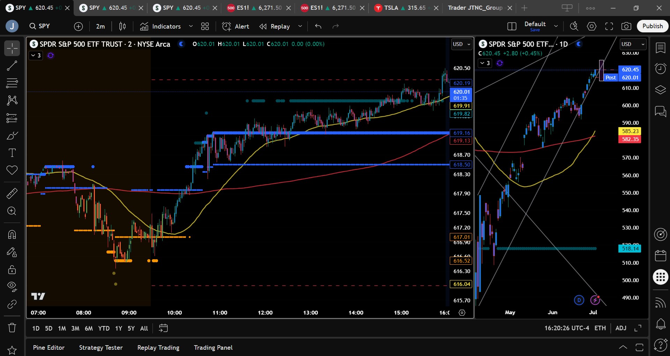This screenshot has width=670, height=356.
Task: Expand the favorite indicators dropdown arrow
Action: [x=191, y=26]
